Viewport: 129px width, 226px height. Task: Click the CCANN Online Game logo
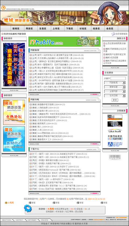(x=115, y=145)
